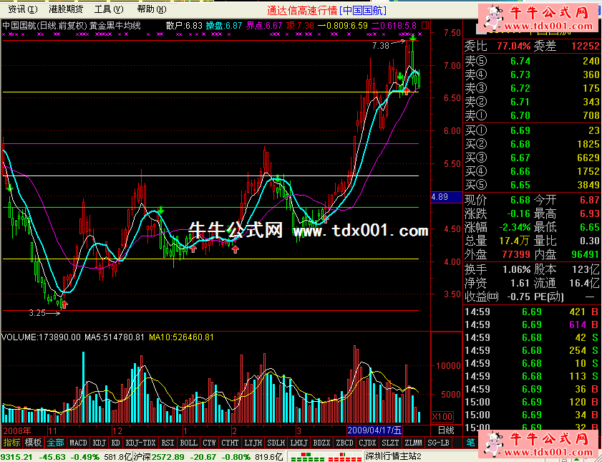
Task: Open the 工具(V) menu
Action: click(109, 9)
